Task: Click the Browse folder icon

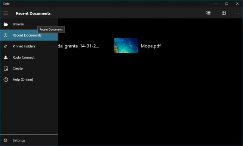Action: coord(6,24)
